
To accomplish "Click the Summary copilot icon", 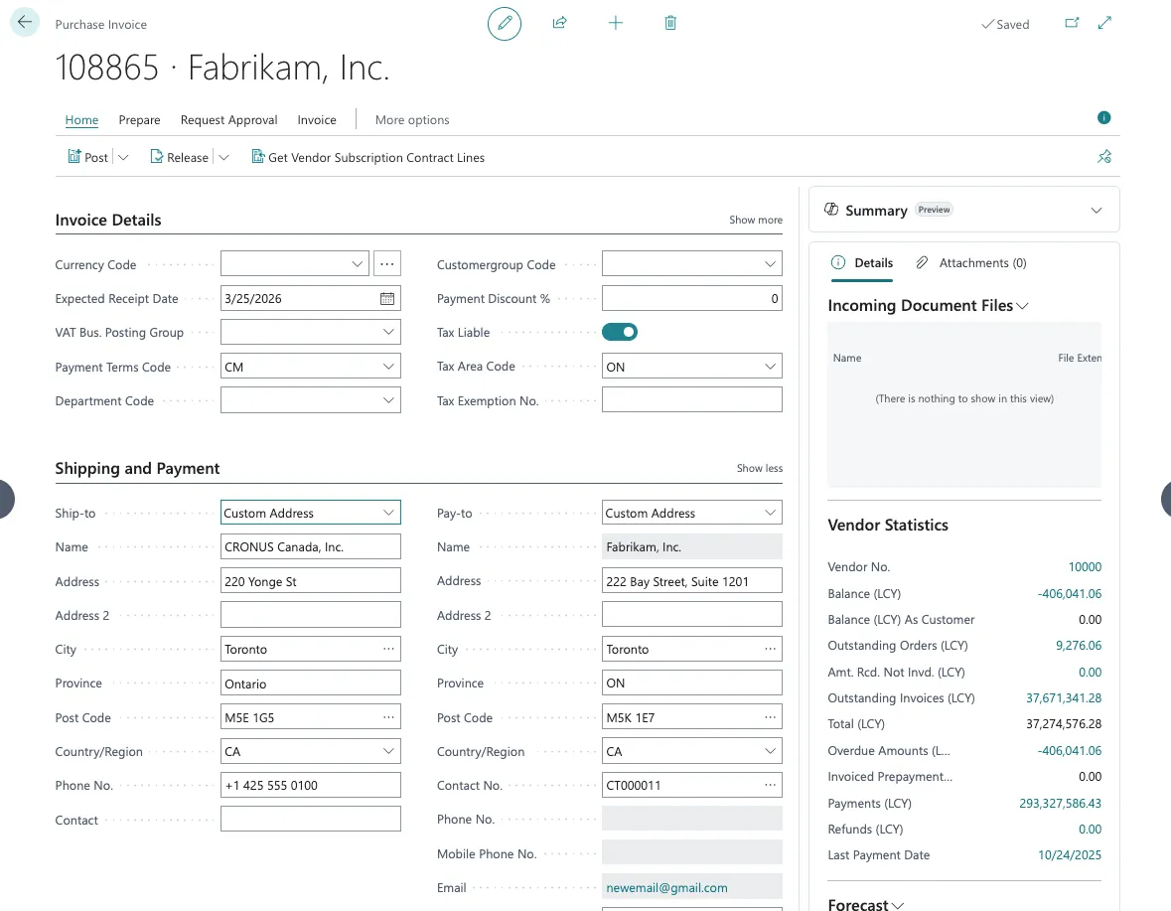I will 831,209.
